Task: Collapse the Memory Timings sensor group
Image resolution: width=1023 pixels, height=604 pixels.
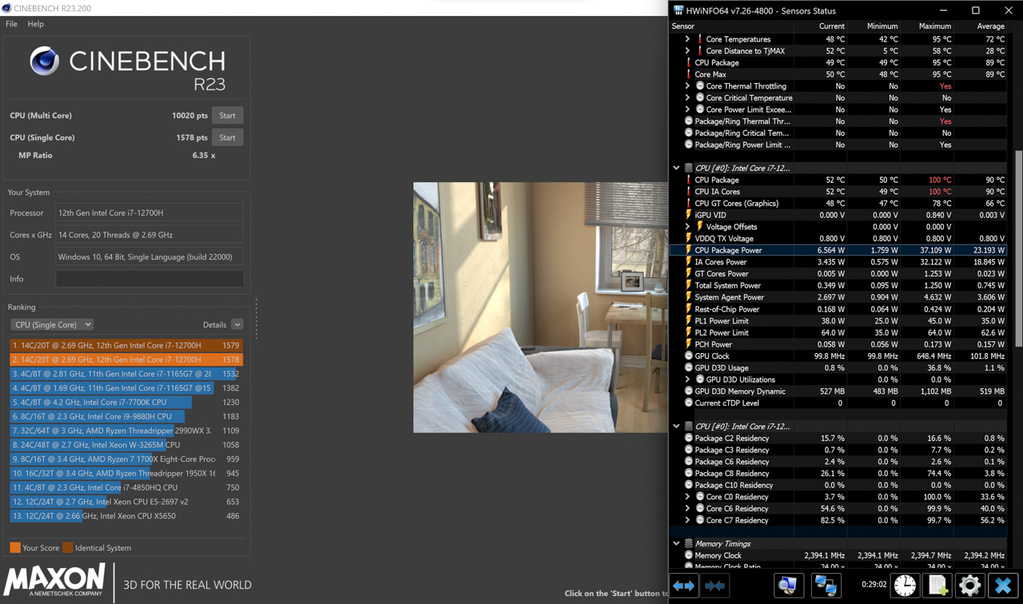Action: pyautogui.click(x=676, y=543)
